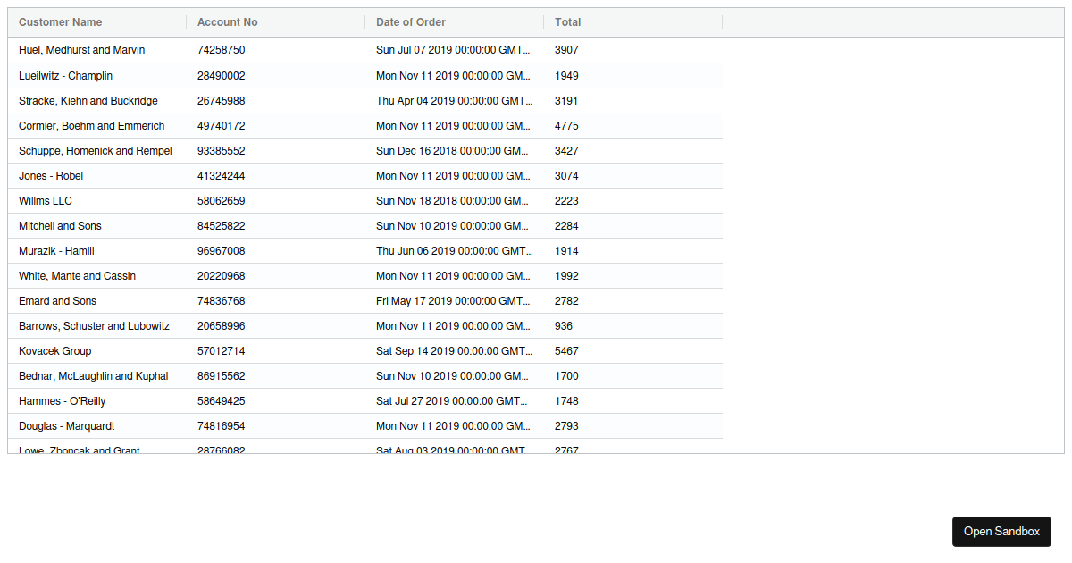Select the Emard and Sons row

point(57,301)
